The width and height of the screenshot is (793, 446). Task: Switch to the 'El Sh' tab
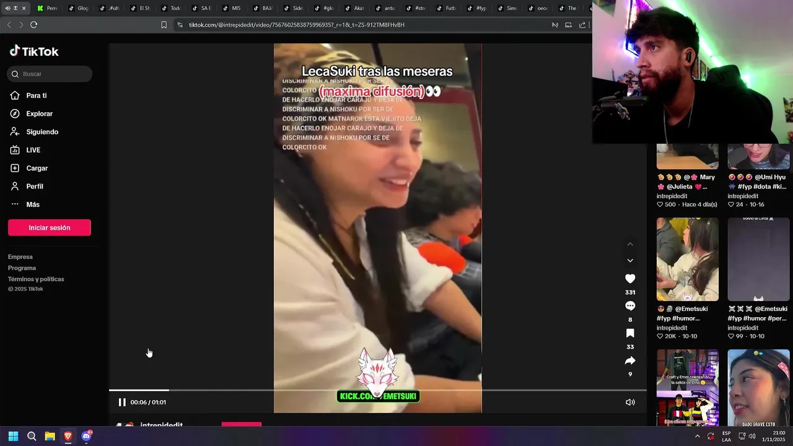pos(141,8)
